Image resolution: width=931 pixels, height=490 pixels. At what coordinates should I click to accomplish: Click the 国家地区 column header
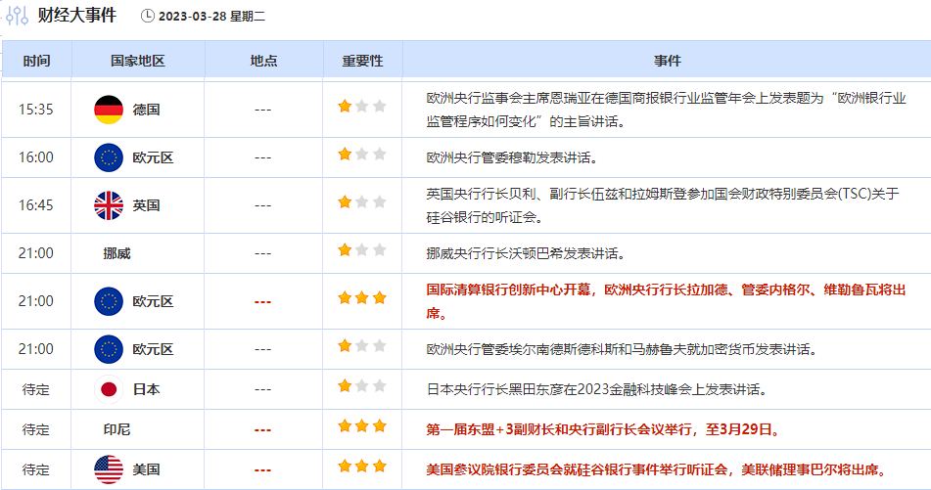click(x=138, y=61)
